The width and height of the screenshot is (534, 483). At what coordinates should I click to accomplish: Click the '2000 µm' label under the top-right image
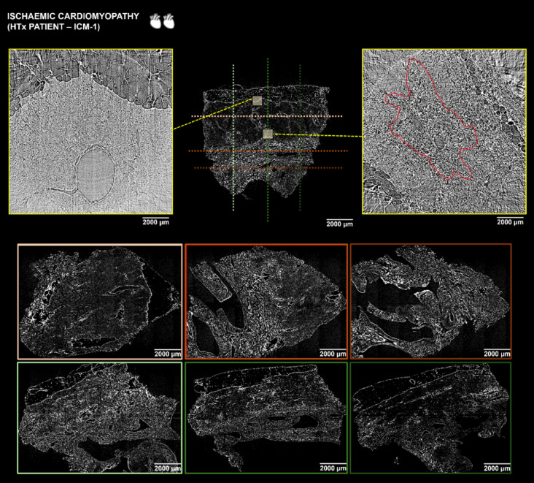[x=510, y=222]
